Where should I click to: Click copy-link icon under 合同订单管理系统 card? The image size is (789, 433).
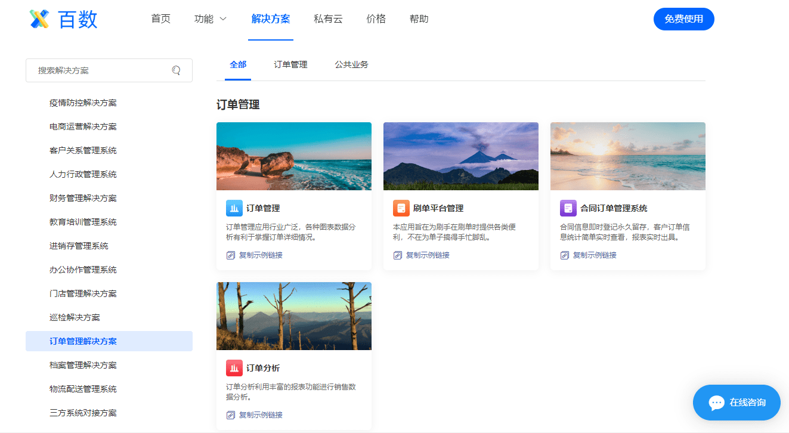(x=565, y=255)
